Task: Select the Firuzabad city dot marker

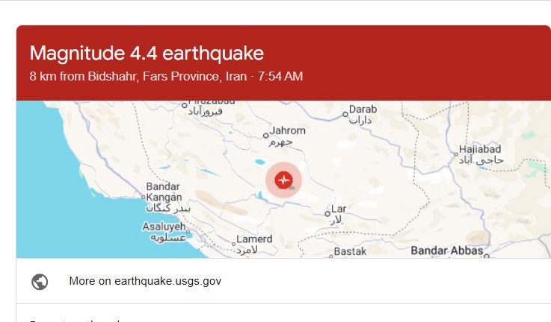Action: [x=185, y=107]
